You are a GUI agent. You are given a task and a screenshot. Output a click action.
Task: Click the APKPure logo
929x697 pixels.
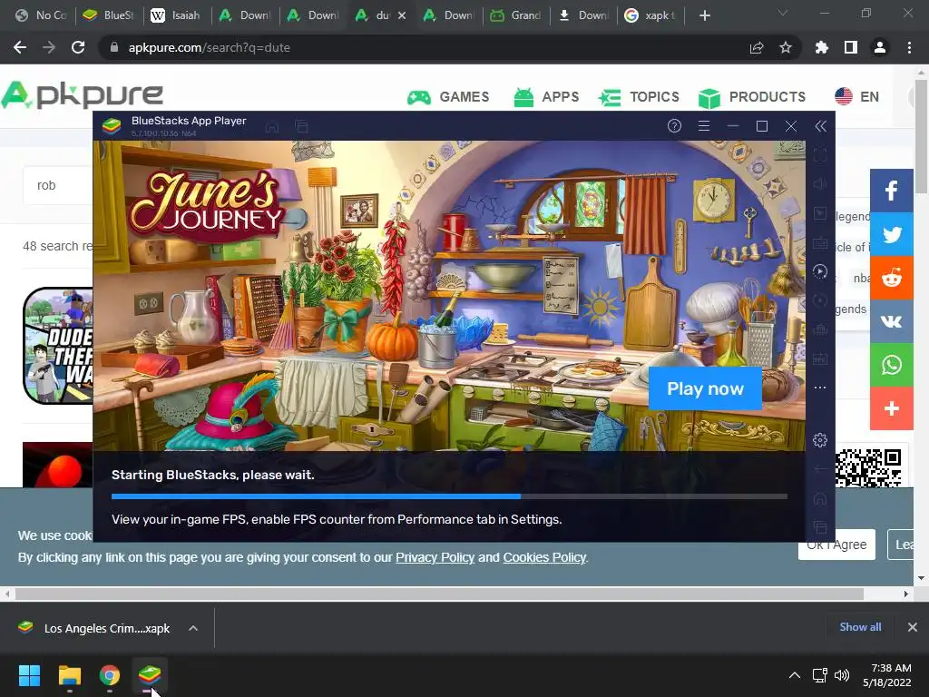click(x=82, y=95)
